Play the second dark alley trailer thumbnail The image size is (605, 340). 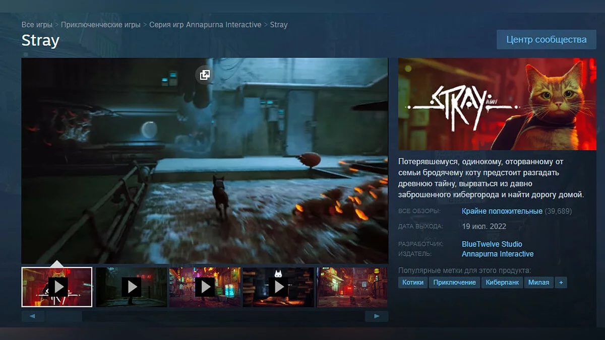point(132,287)
